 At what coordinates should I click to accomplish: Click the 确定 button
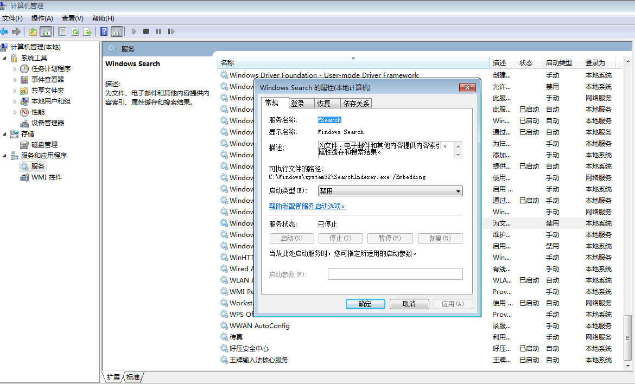[365, 304]
